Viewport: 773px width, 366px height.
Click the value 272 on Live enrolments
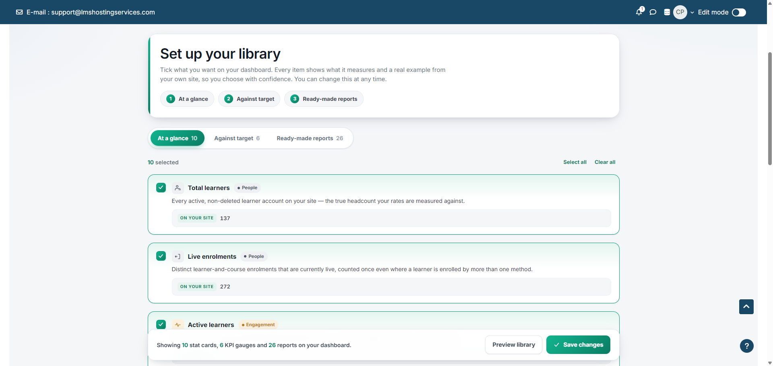click(225, 286)
